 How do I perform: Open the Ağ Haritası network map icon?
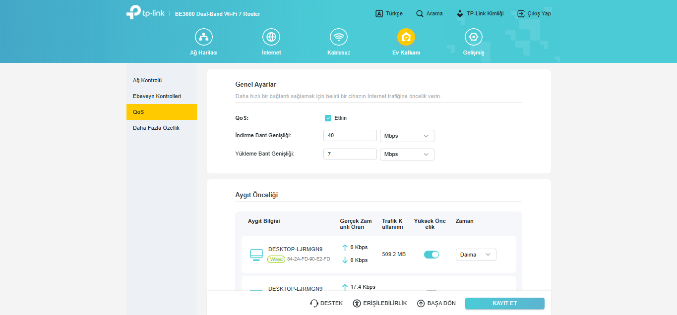point(204,37)
